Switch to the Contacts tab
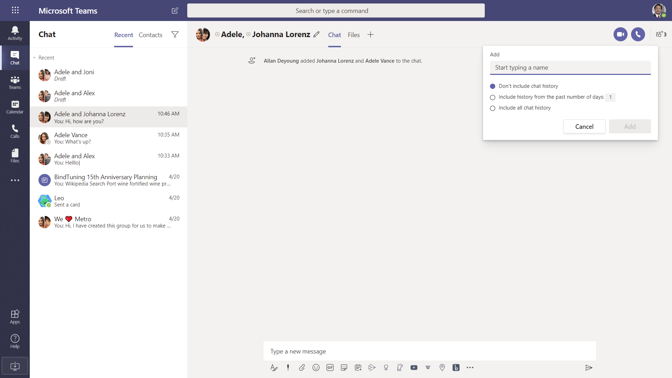This screenshot has height=378, width=672. tap(150, 35)
